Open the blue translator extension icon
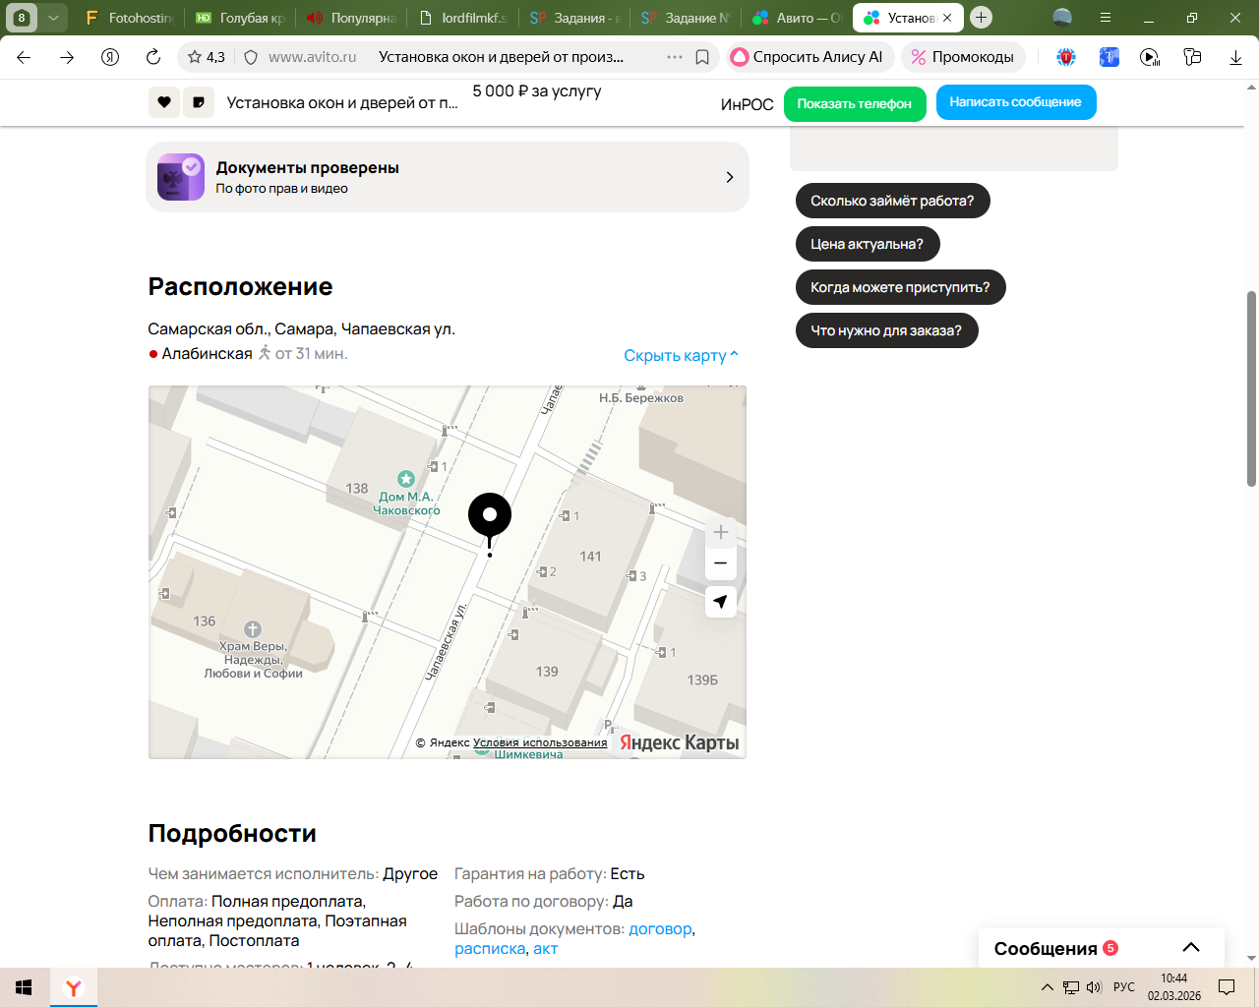This screenshot has width=1259, height=1007. 1109,57
